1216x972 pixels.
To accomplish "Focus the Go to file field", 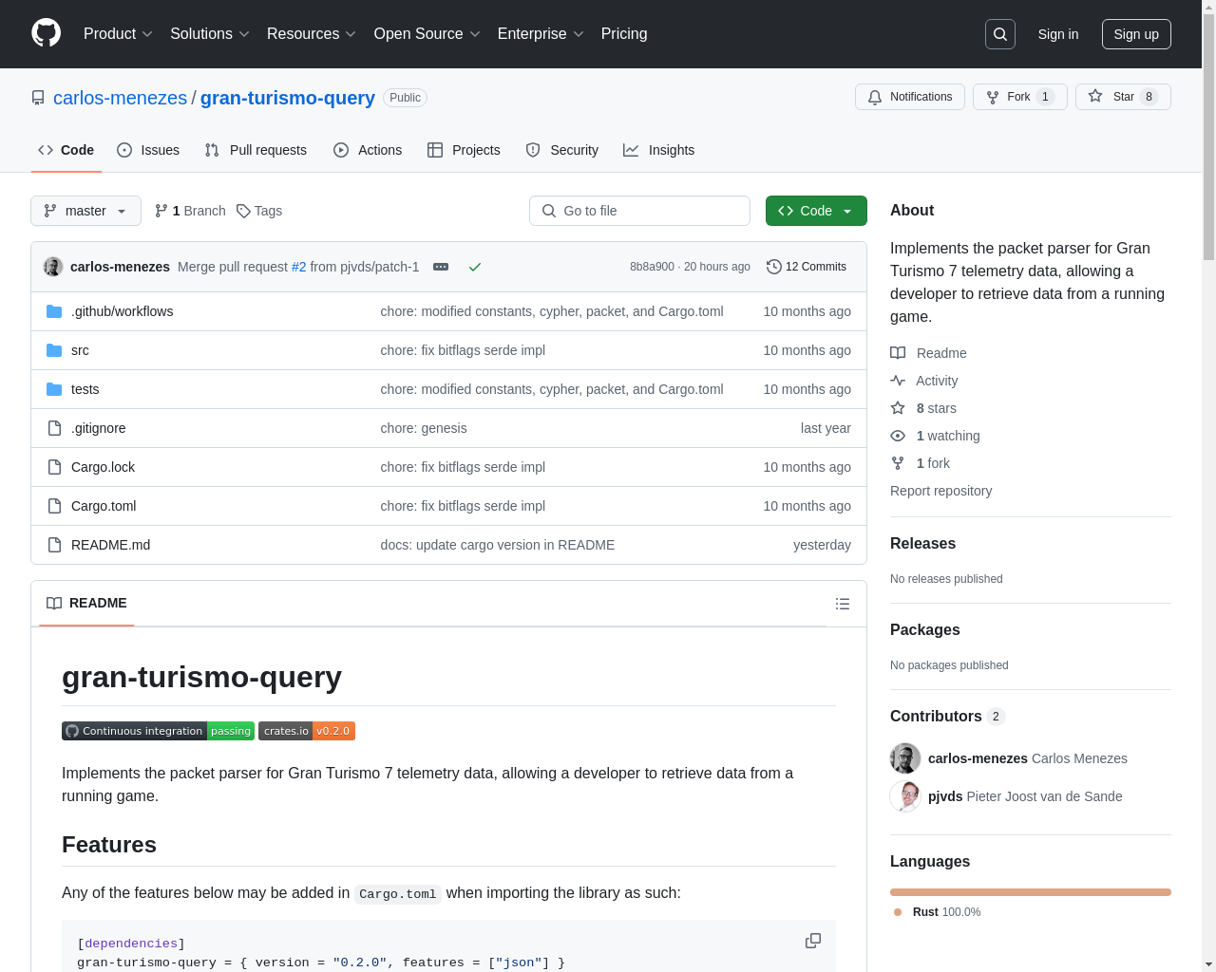I will (x=639, y=211).
